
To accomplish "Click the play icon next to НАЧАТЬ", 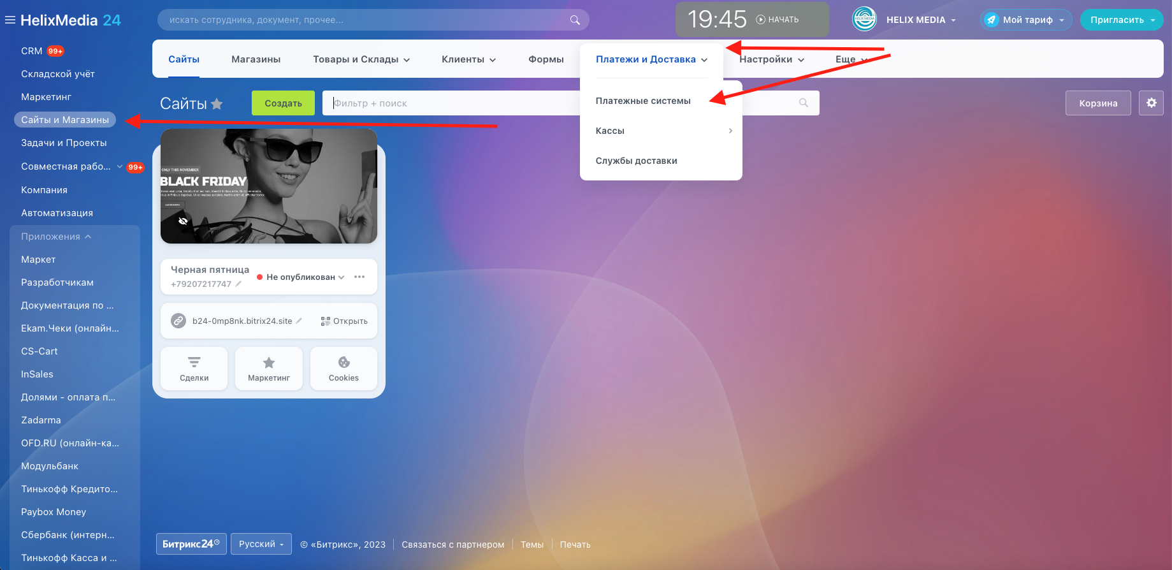I will click(x=760, y=20).
